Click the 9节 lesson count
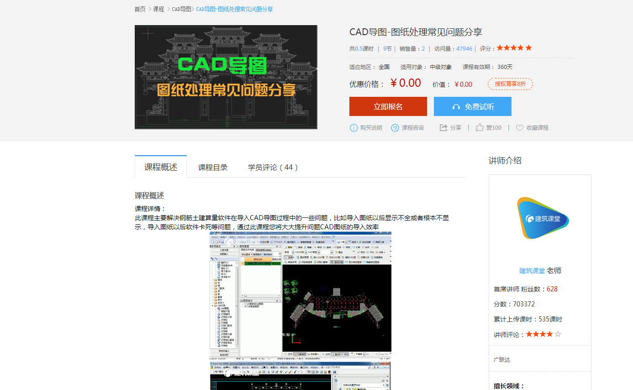 387,48
